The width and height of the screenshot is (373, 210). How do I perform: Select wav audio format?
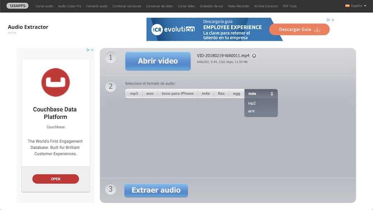coord(150,94)
